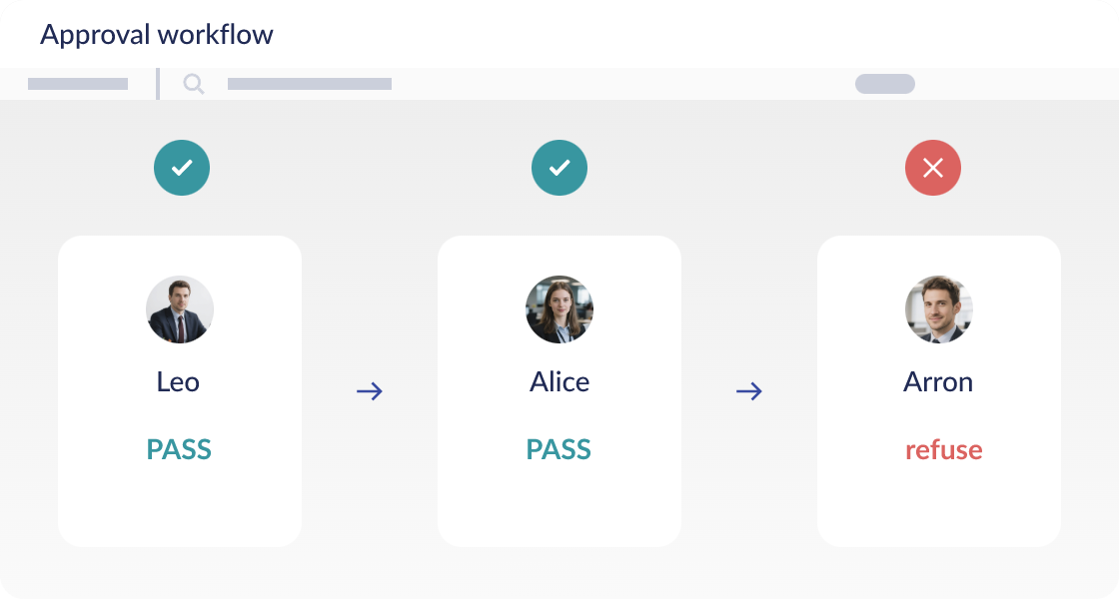1119x599 pixels.
Task: Click Arron's red X status icon
Action: [933, 168]
